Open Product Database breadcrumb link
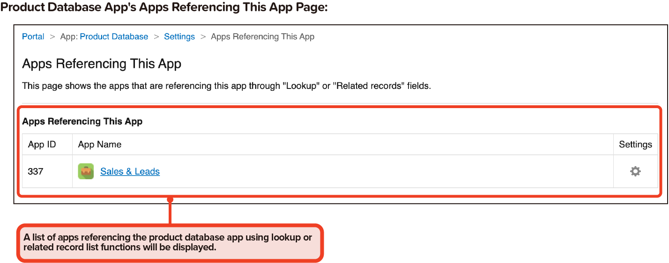Viewport: 669px width, 263px height. pyautogui.click(x=114, y=37)
